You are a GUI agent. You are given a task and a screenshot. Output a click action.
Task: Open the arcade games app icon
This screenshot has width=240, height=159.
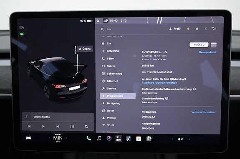[x=149, y=139]
